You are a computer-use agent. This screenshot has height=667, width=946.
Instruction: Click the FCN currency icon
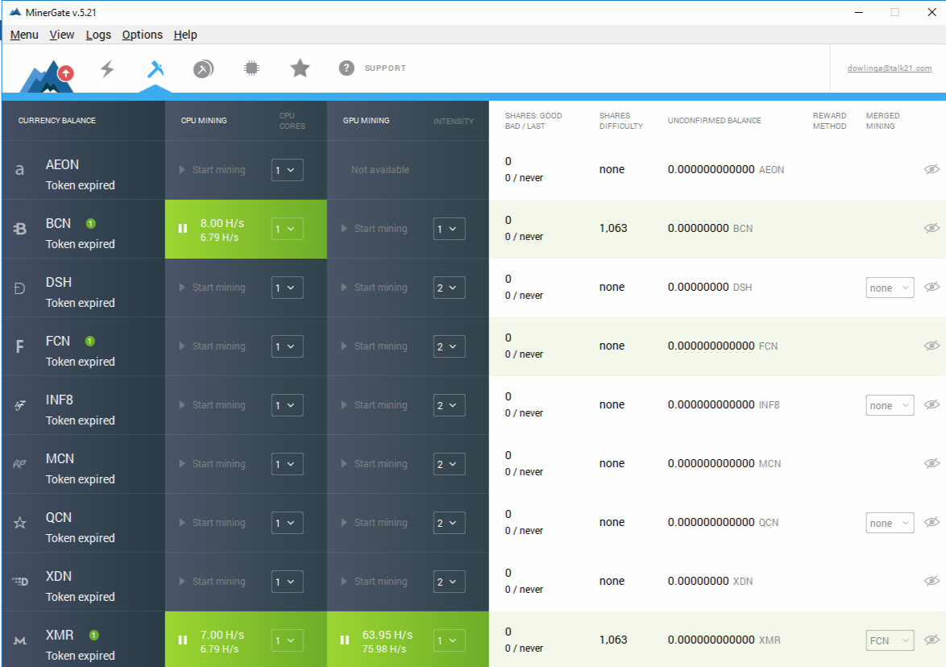20,346
